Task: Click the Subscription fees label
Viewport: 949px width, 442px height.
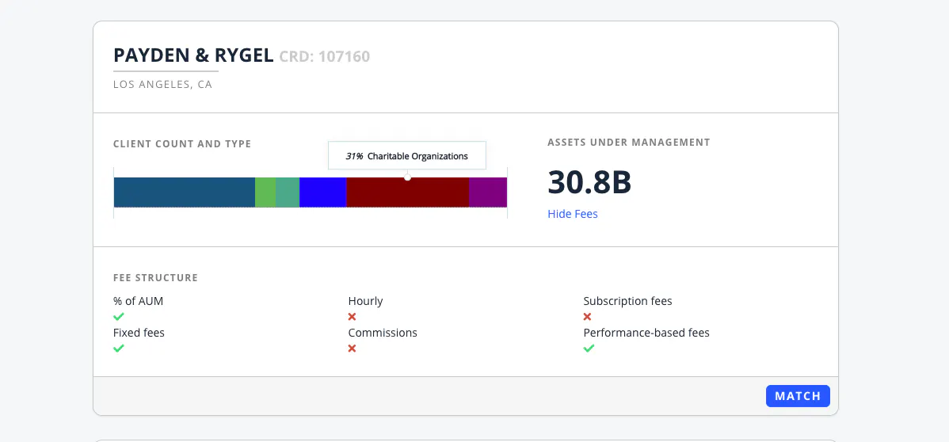Action: (627, 301)
